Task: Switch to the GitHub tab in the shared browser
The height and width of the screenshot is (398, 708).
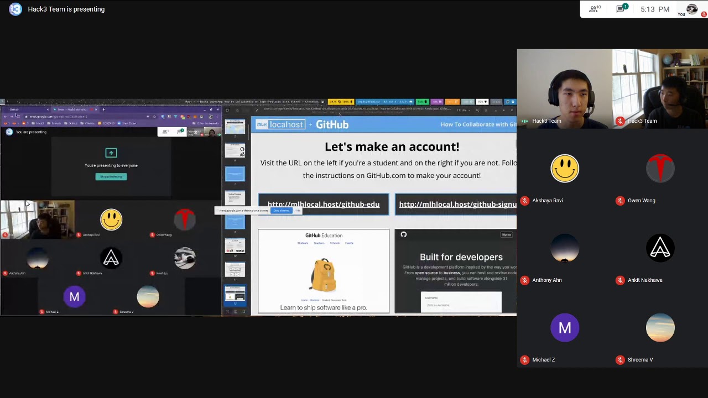Action: click(28, 109)
